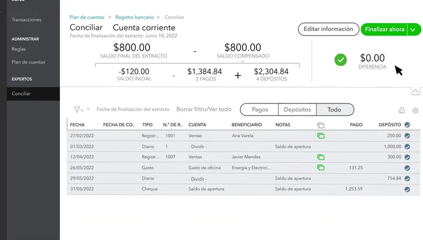This screenshot has height=240, width=423.
Task: Click the $1,384.84 2 PAGOS total
Action: click(205, 74)
